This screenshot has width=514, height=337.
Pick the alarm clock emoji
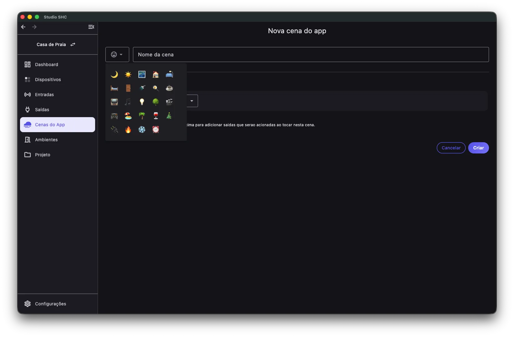coord(155,130)
